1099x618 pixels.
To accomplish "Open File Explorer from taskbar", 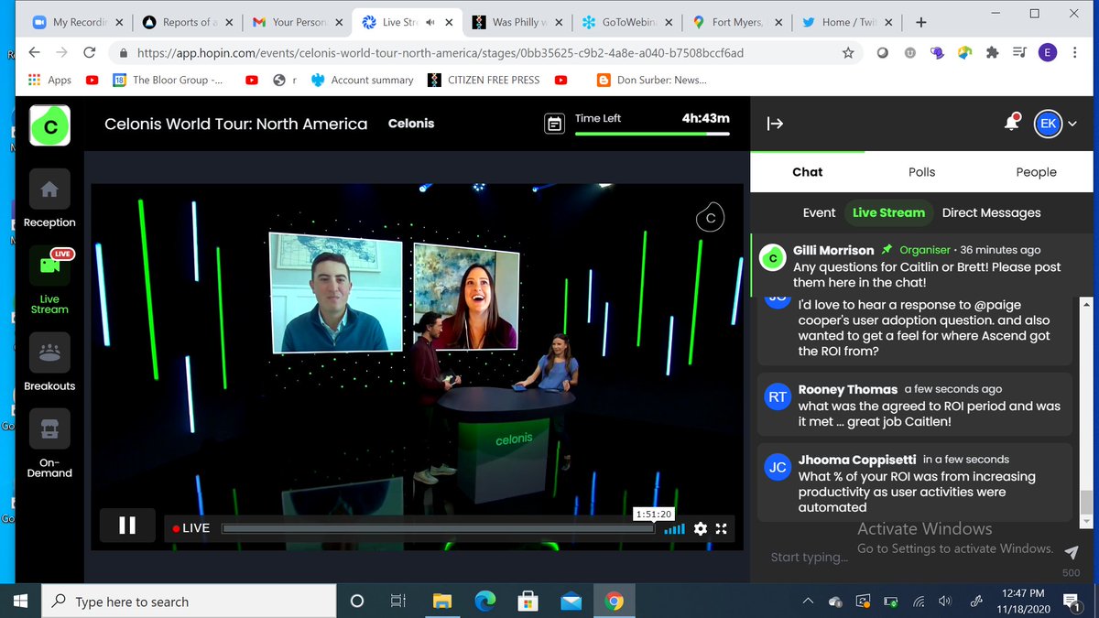I will [442, 602].
